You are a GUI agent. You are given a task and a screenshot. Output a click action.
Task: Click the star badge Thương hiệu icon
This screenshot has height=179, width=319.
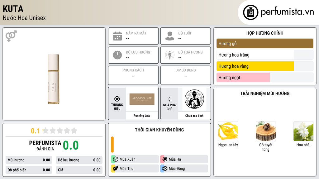point(117,99)
